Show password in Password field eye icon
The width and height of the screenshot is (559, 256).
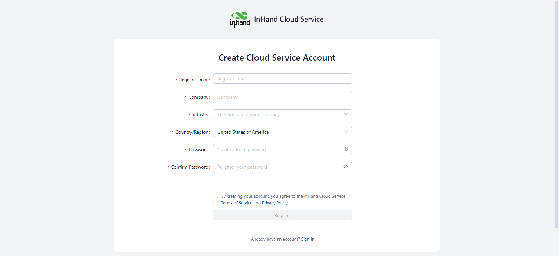click(x=346, y=149)
